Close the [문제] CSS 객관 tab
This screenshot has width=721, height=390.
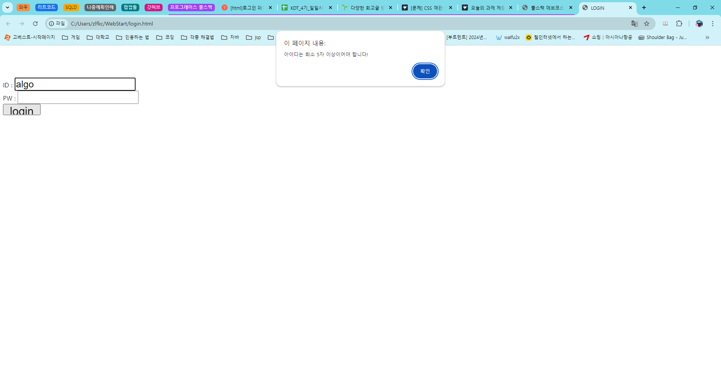(451, 7)
